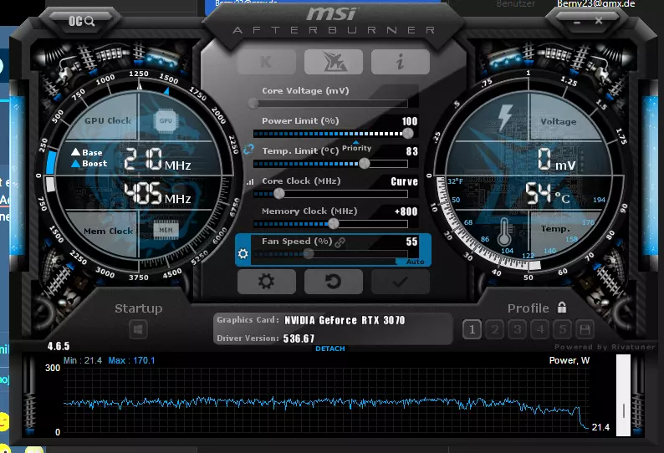Screen dimensions: 664x453
Task: Select profile slot 5
Action: point(562,329)
